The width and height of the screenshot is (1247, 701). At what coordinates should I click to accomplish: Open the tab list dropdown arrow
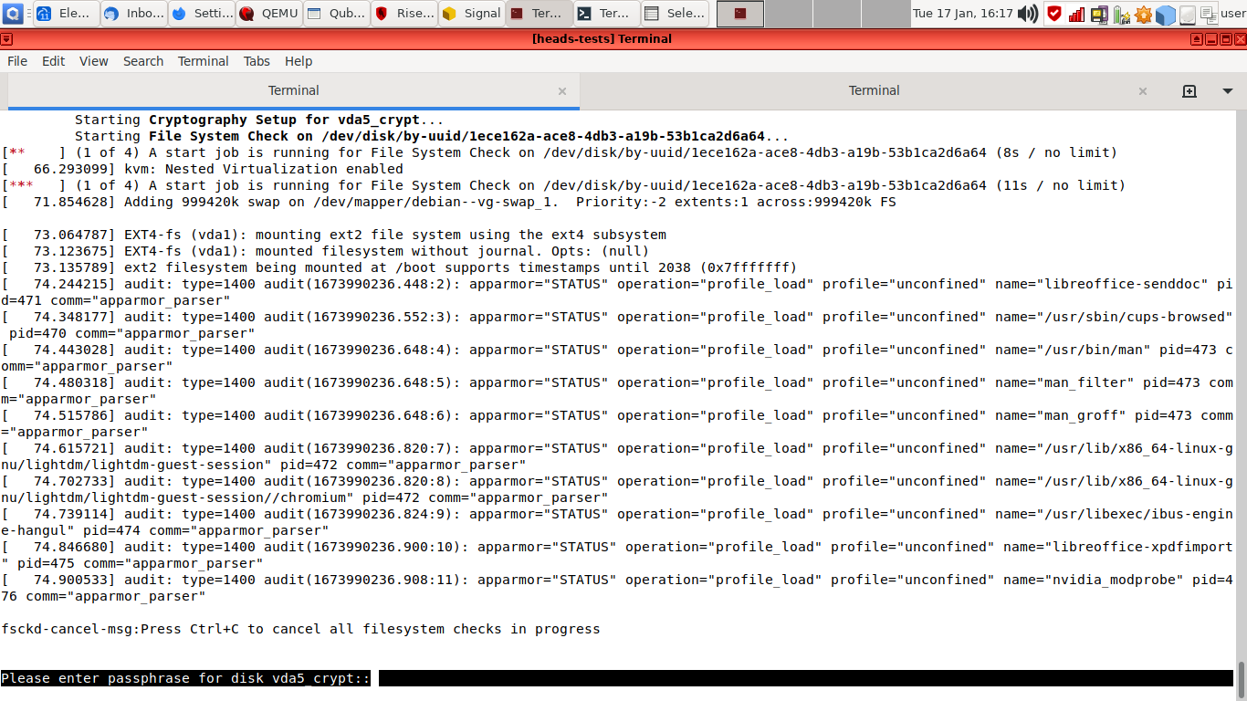pos(1224,90)
